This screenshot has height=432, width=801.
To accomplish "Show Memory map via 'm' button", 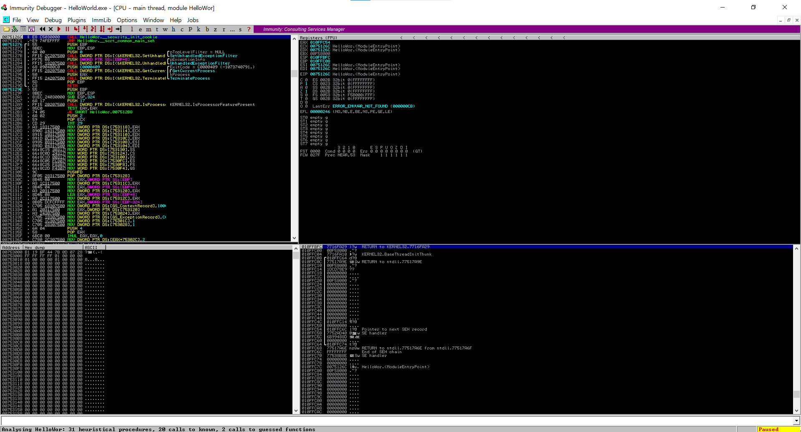I will tap(149, 29).
